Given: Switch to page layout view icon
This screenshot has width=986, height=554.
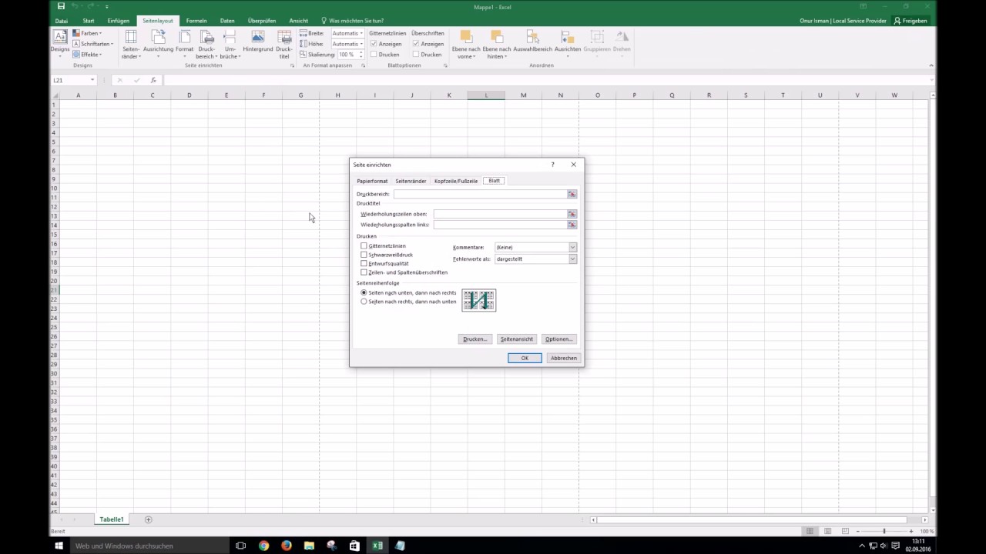Looking at the screenshot, I should tap(828, 531).
